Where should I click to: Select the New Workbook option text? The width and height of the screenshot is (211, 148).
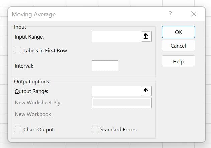tap(33, 114)
